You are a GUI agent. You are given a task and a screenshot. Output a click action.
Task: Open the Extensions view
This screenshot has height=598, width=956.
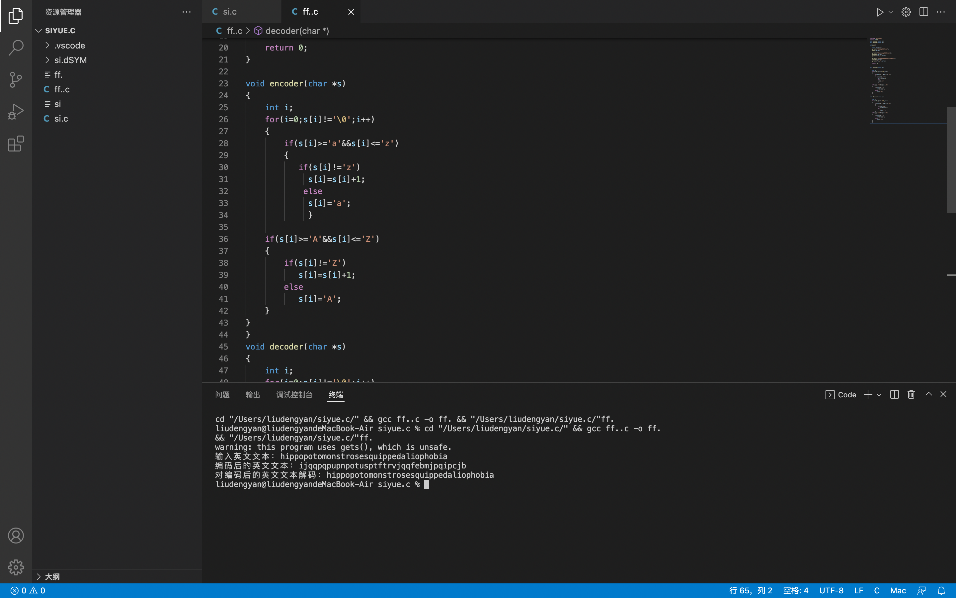(x=16, y=144)
